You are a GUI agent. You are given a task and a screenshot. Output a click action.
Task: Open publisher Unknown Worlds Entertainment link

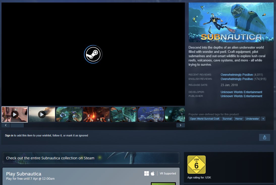point(241,96)
